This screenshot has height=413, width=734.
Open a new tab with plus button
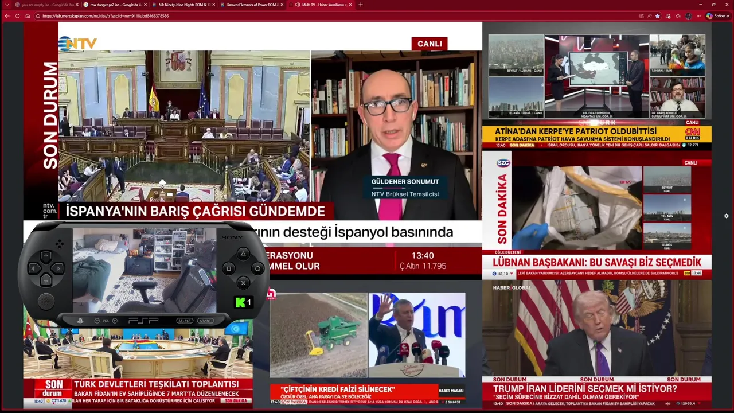click(x=361, y=5)
